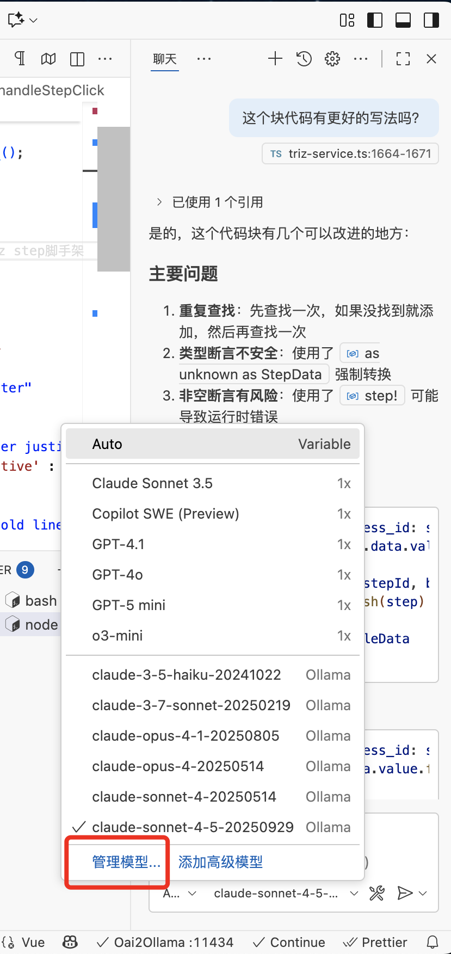Maximize the chat panel with the fullscreen icon
451x954 pixels.
click(403, 59)
